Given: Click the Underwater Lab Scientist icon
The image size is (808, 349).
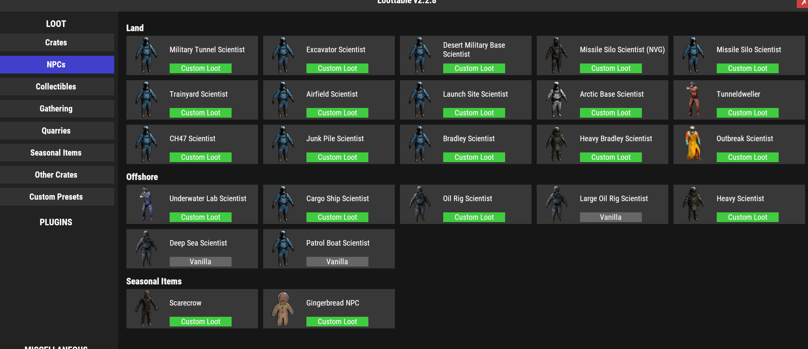Looking at the screenshot, I should tap(146, 204).
